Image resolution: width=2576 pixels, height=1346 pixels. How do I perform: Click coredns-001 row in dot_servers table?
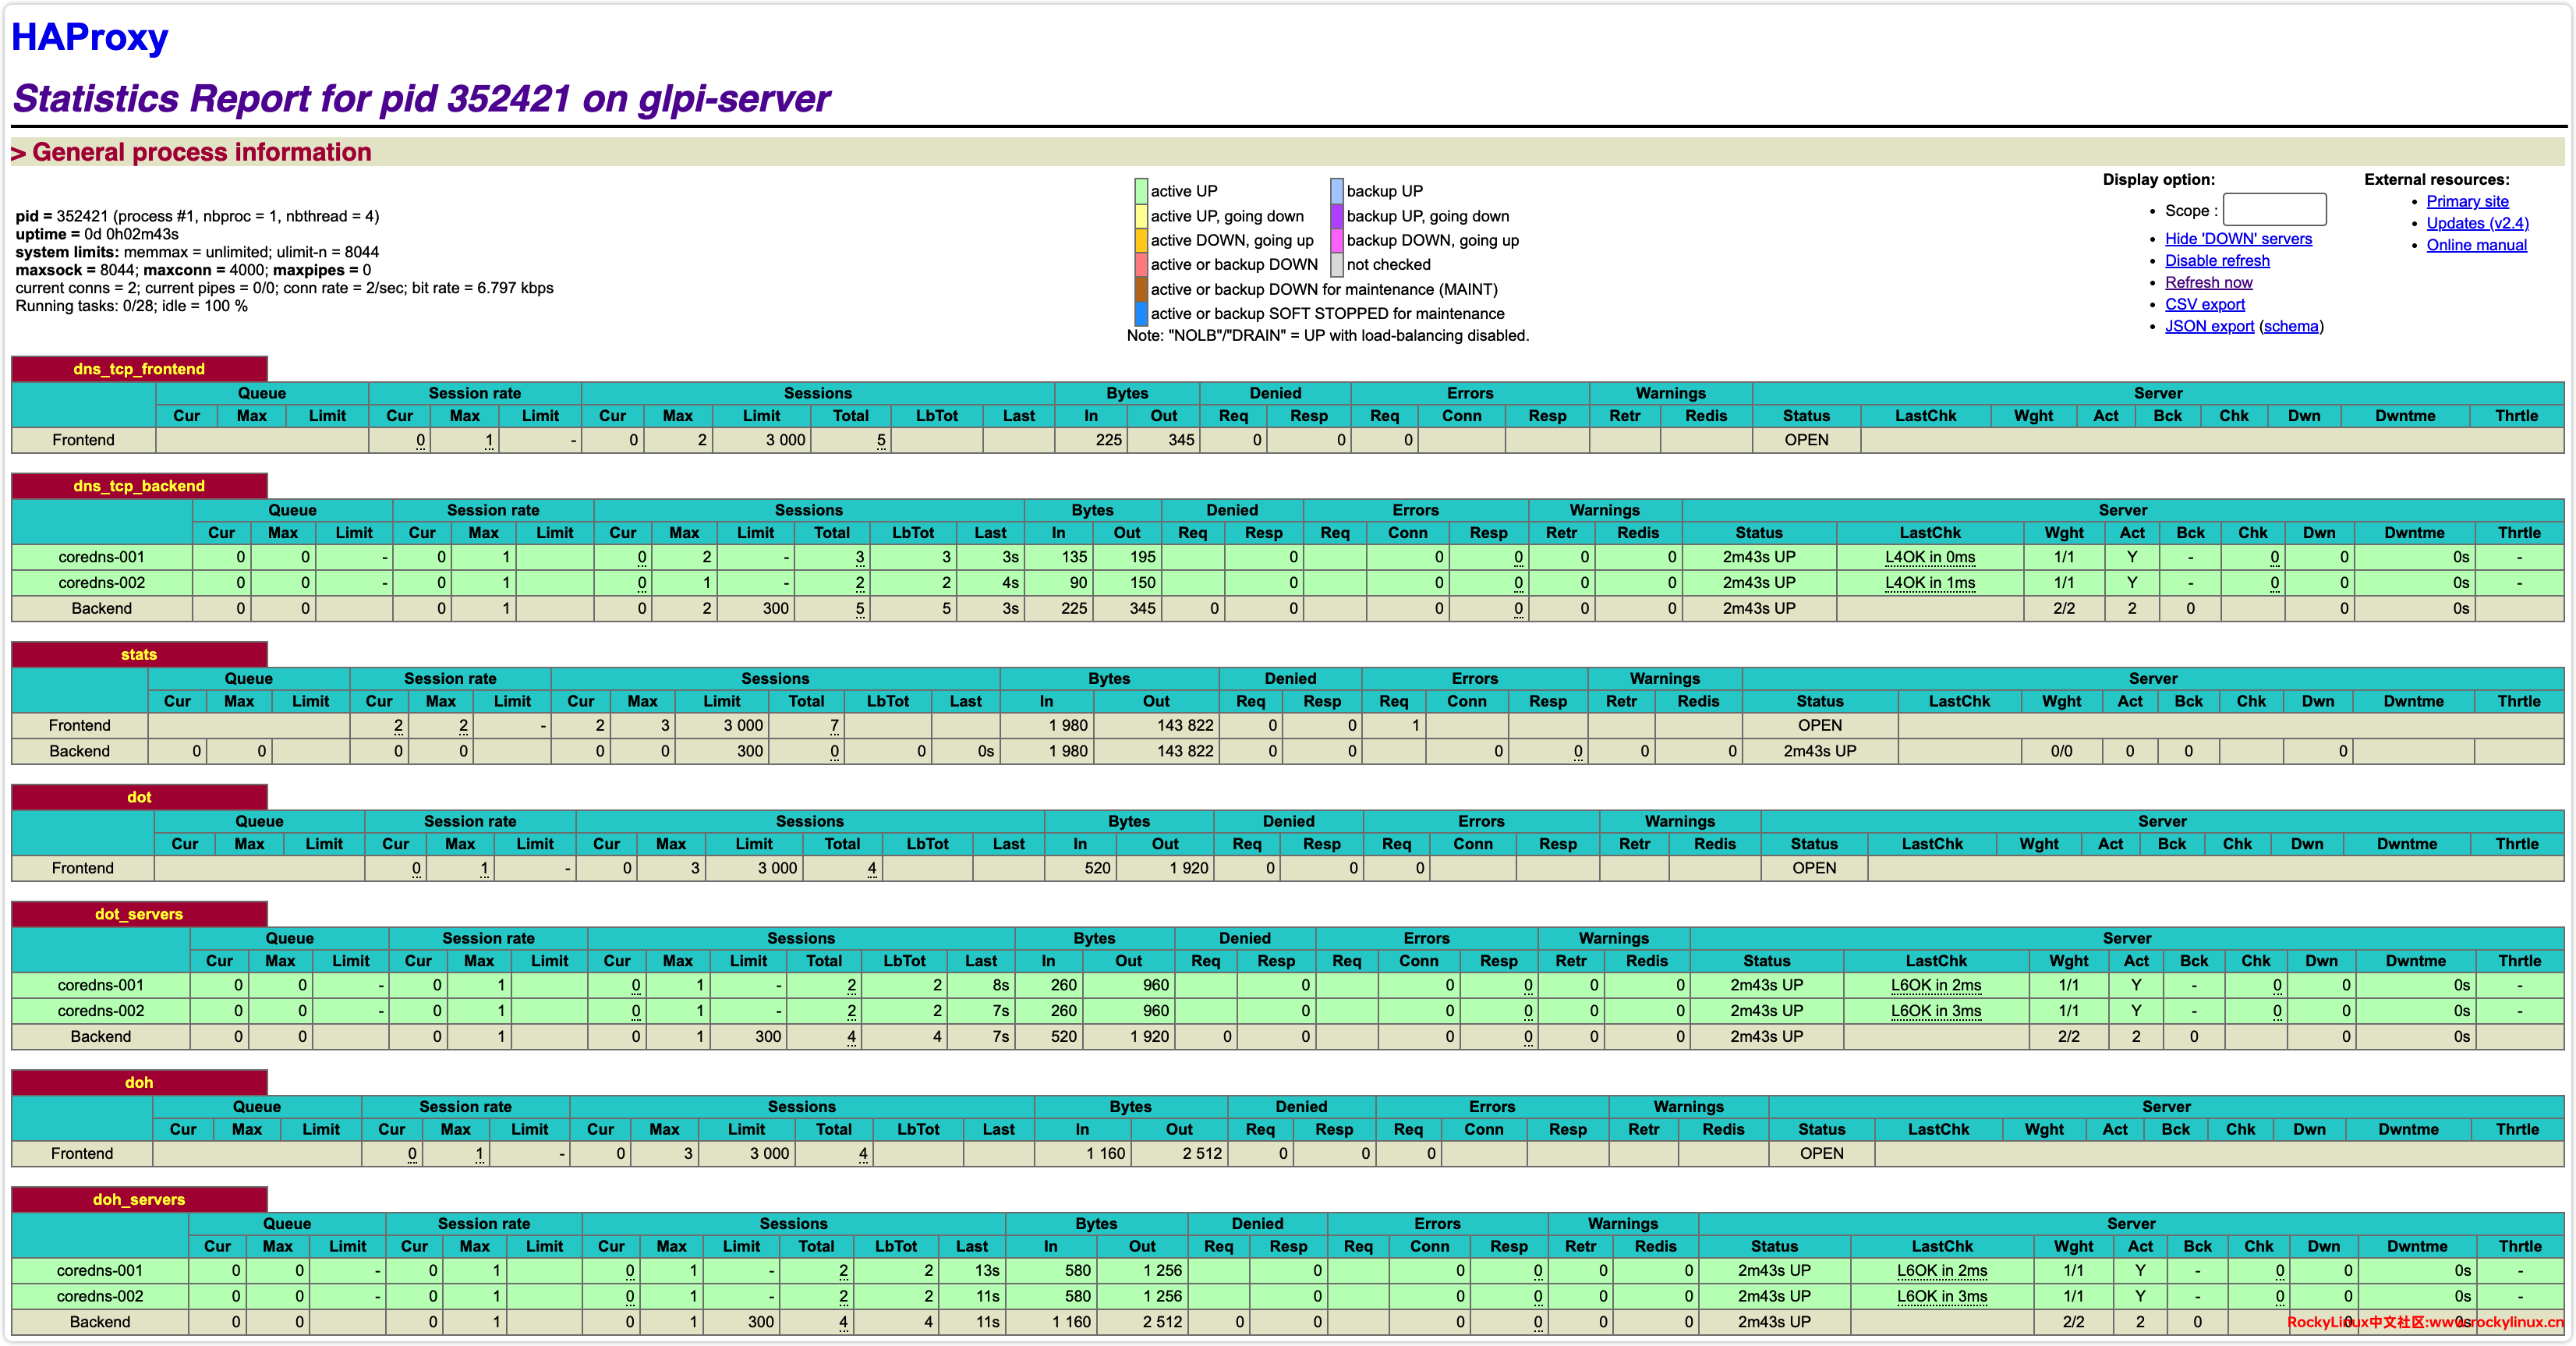coord(100,985)
